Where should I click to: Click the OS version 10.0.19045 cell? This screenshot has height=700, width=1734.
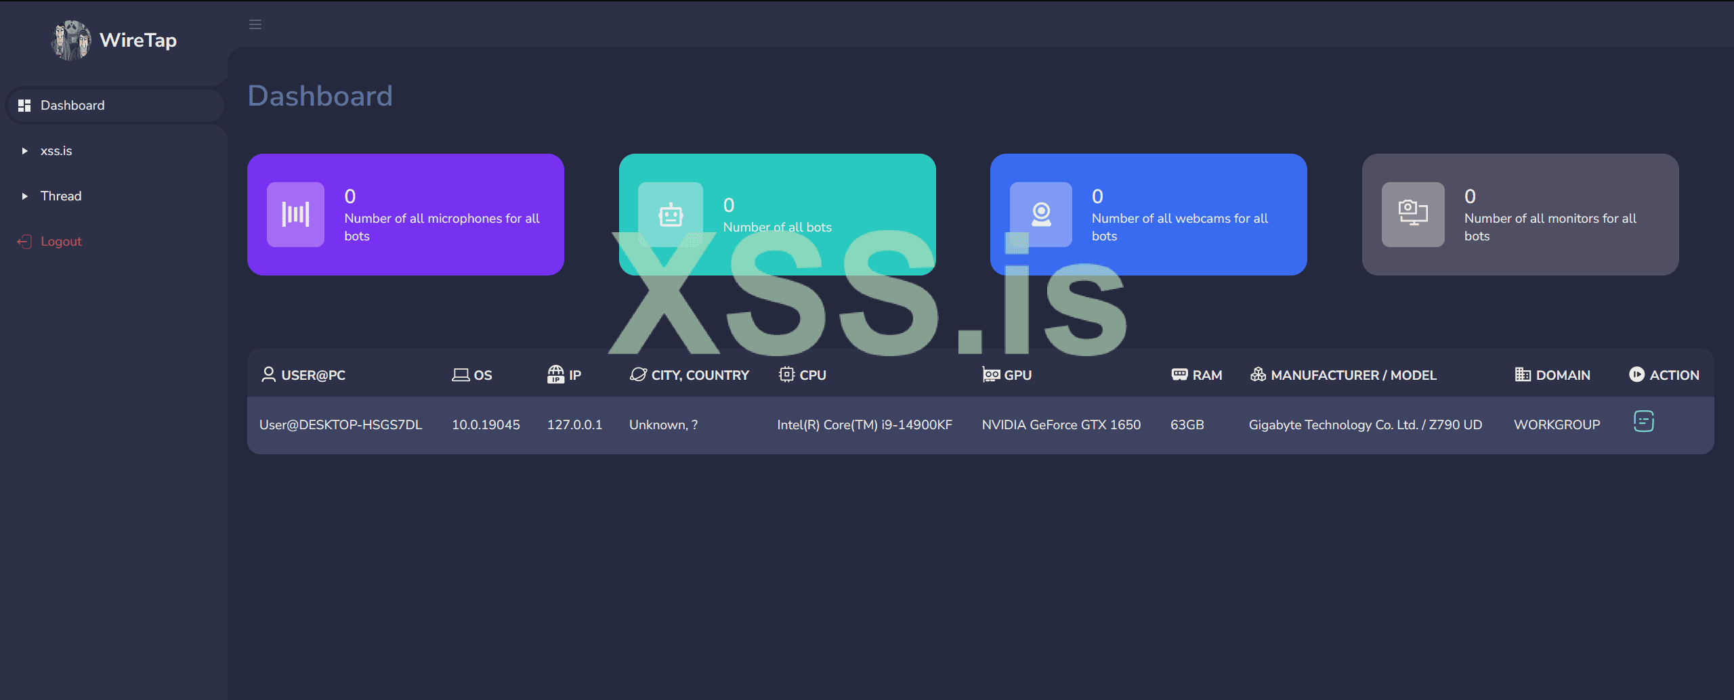(486, 425)
